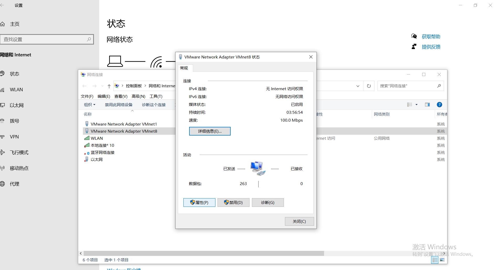Click the 诊断(G) button

(x=268, y=202)
